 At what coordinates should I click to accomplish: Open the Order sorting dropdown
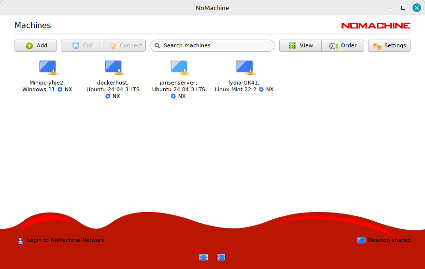coord(343,45)
